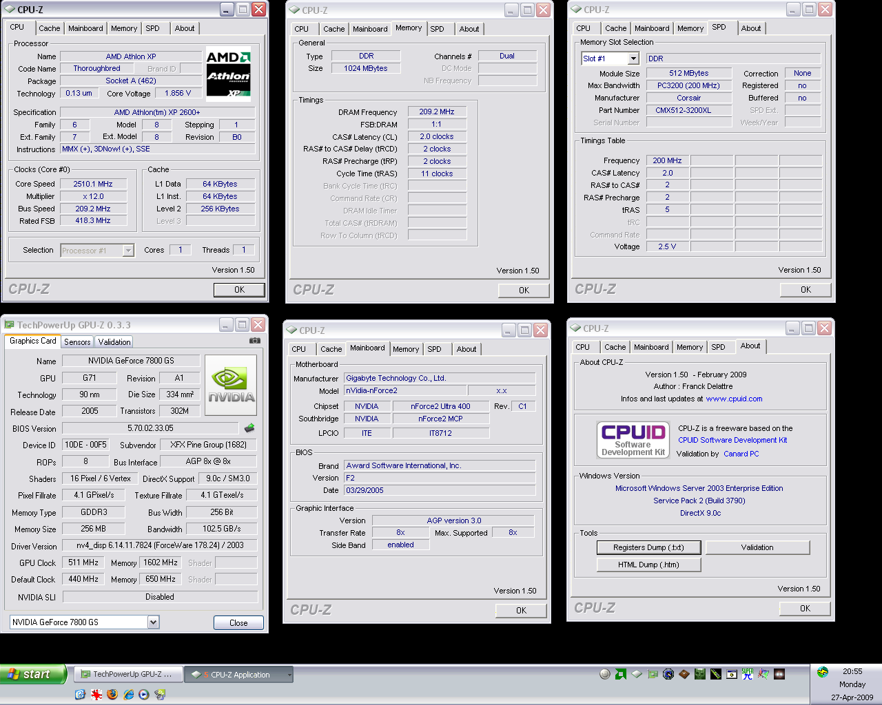This screenshot has height=705, width=882.
Task: Click the NVIDIA logo in GPU-Z
Action: tap(231, 386)
